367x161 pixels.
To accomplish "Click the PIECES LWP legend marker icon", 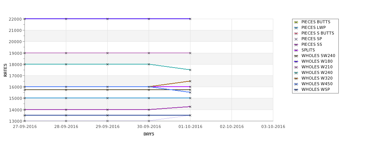I will coord(296,28).
